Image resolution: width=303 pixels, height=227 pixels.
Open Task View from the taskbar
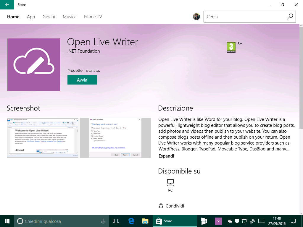(116, 221)
